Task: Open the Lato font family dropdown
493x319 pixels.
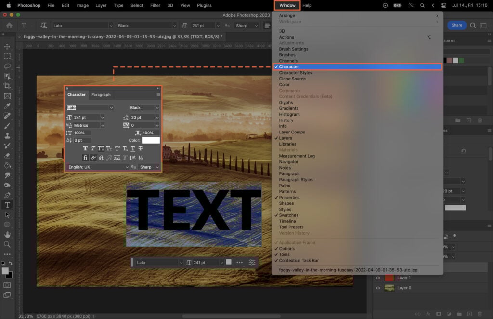Action: (x=111, y=108)
